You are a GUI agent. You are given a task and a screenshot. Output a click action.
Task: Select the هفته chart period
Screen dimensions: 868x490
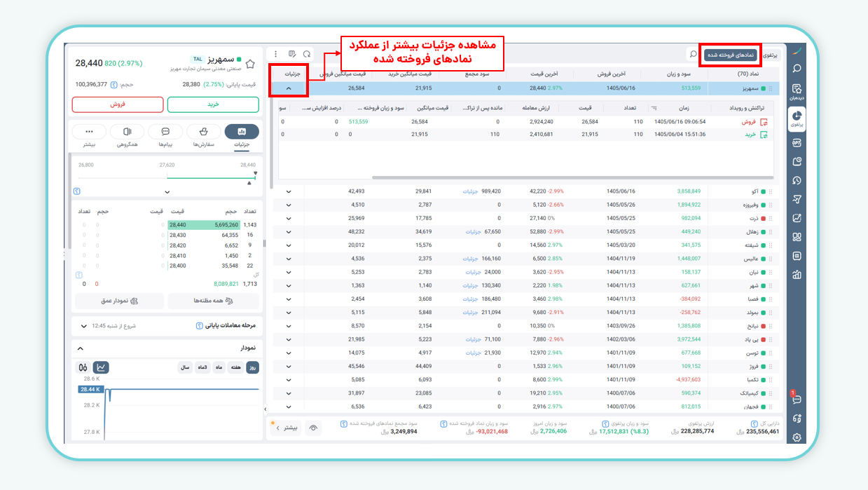(236, 367)
